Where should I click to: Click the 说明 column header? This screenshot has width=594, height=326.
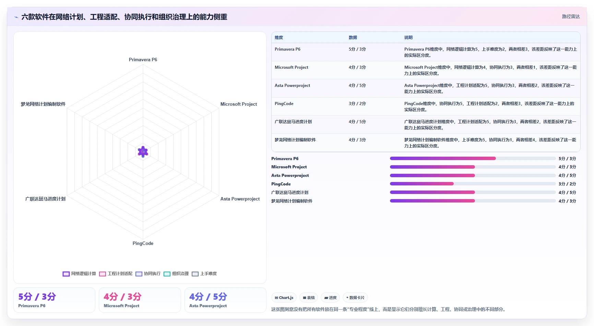click(x=408, y=38)
